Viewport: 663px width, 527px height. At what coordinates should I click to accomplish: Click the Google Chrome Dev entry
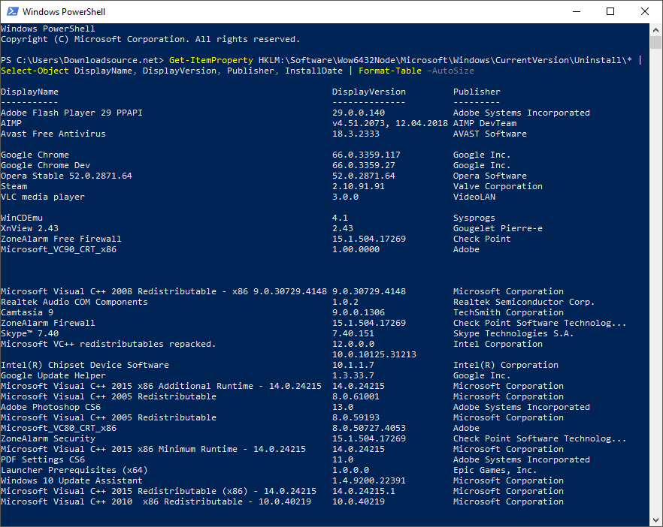tap(45, 165)
